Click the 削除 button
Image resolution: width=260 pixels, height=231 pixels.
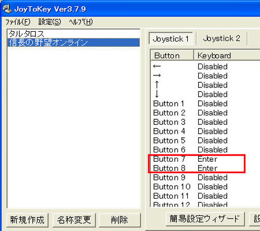(120, 220)
